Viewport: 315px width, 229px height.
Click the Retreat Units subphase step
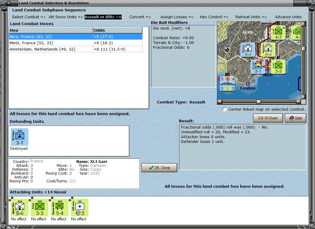251,17
